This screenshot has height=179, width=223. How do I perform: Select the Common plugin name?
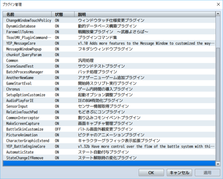12,61
